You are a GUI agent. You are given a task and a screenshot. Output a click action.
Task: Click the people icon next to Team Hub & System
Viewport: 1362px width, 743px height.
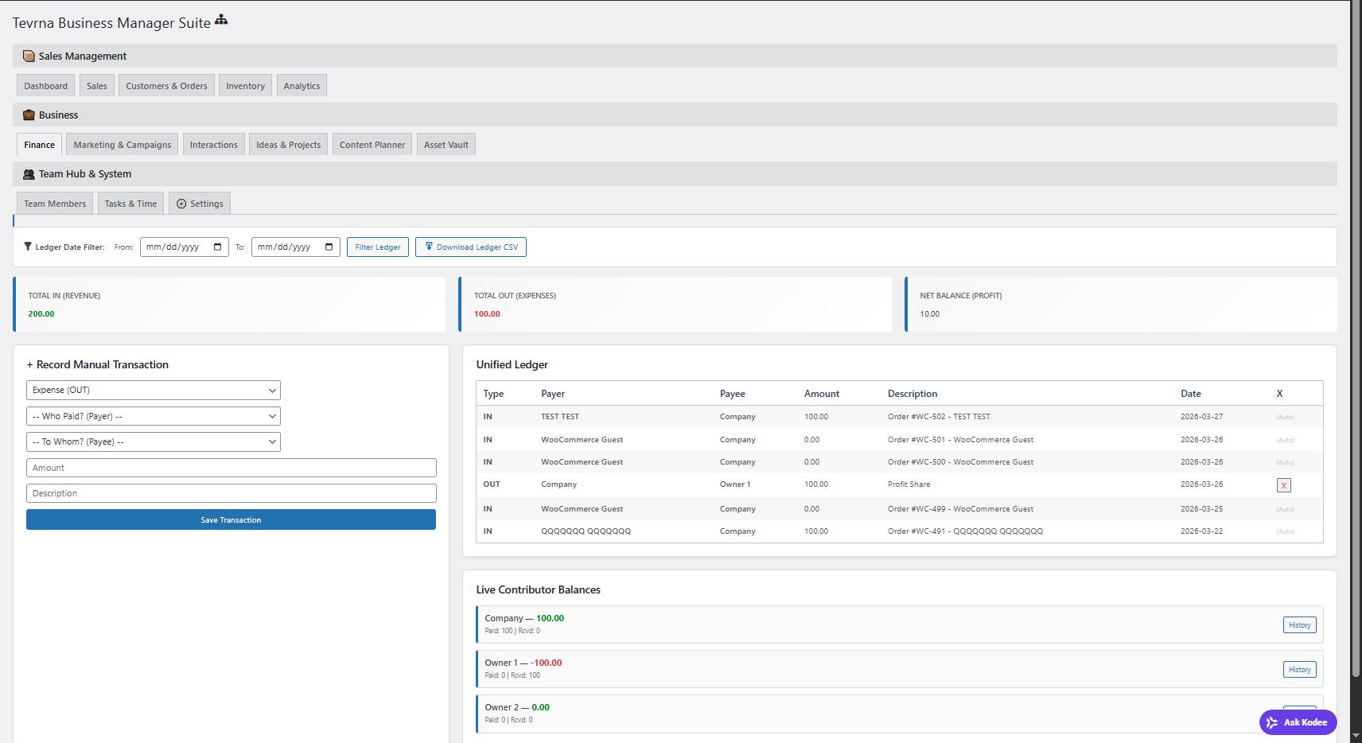click(28, 173)
